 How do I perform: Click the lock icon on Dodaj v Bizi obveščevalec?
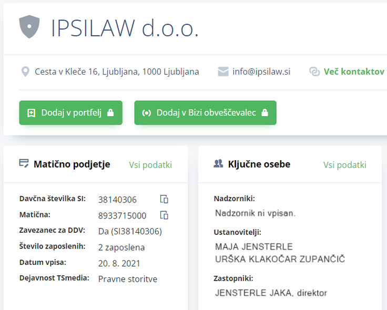click(265, 113)
